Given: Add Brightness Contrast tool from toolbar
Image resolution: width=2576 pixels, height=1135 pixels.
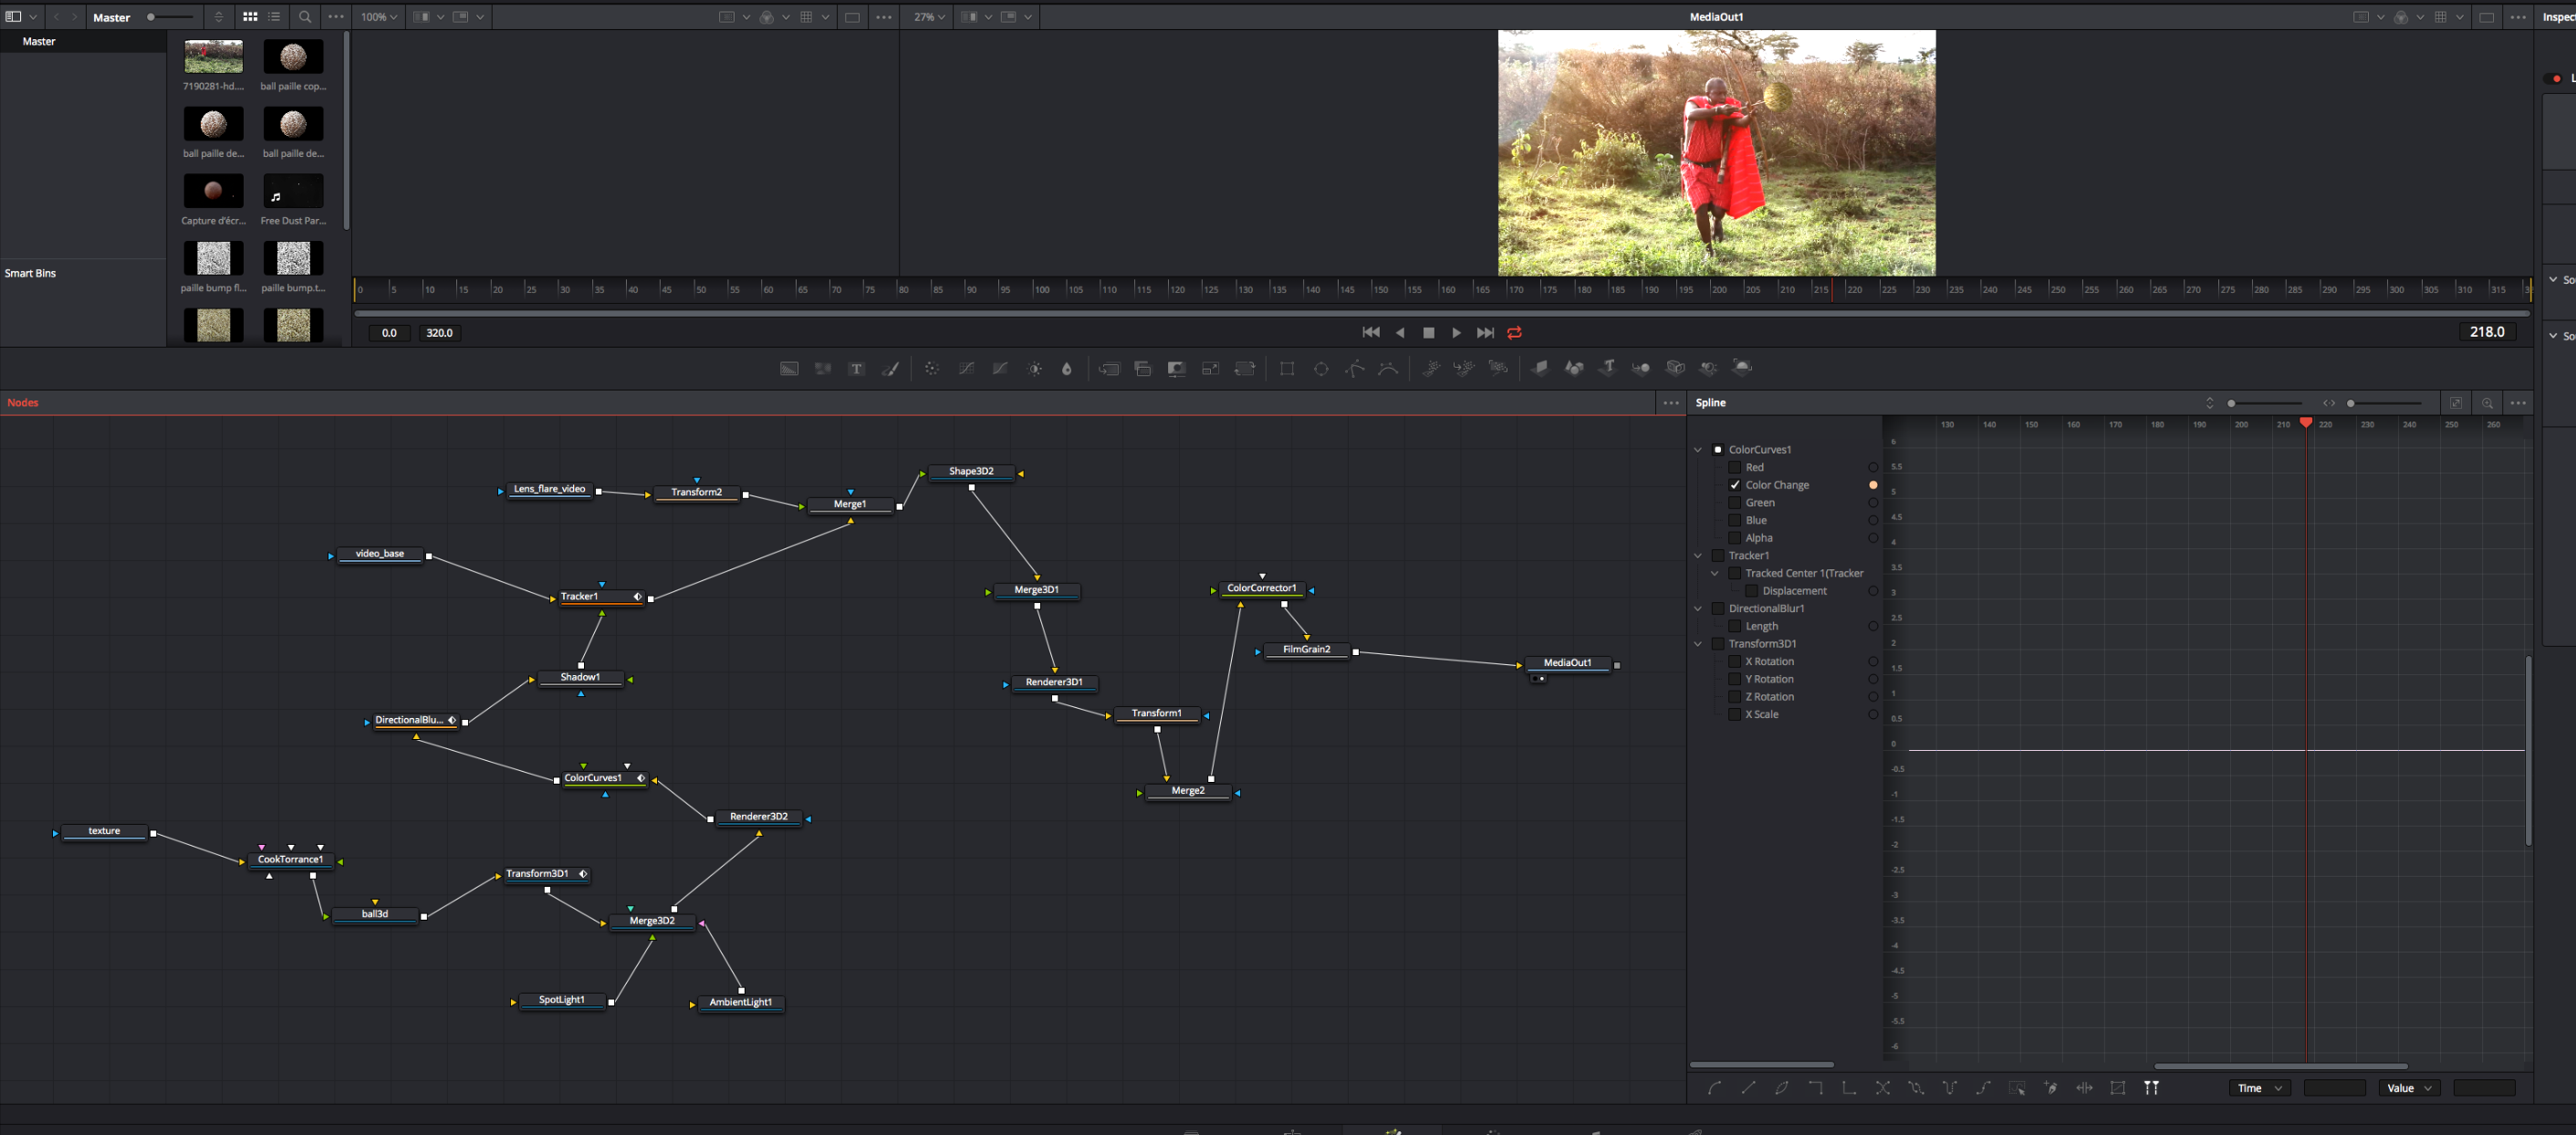Looking at the screenshot, I should point(1034,369).
